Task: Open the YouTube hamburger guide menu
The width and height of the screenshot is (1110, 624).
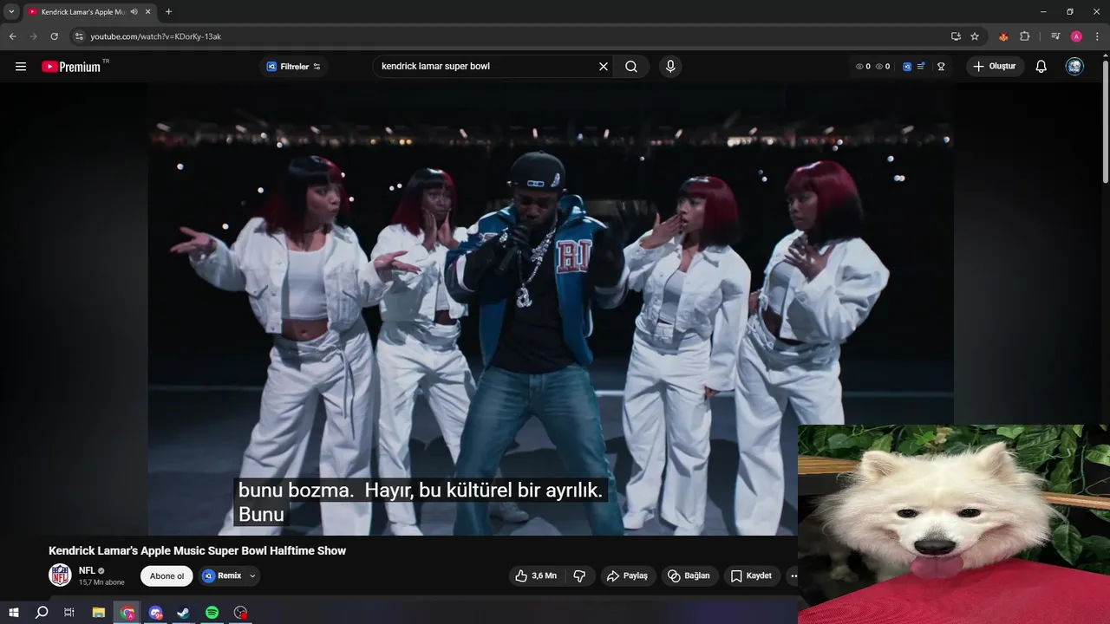Action: (x=21, y=67)
